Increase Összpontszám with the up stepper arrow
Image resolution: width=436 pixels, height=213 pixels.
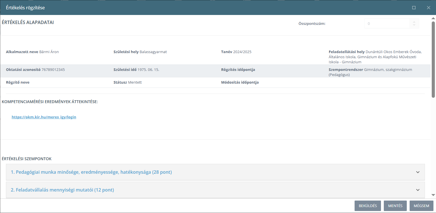pos(414,22)
